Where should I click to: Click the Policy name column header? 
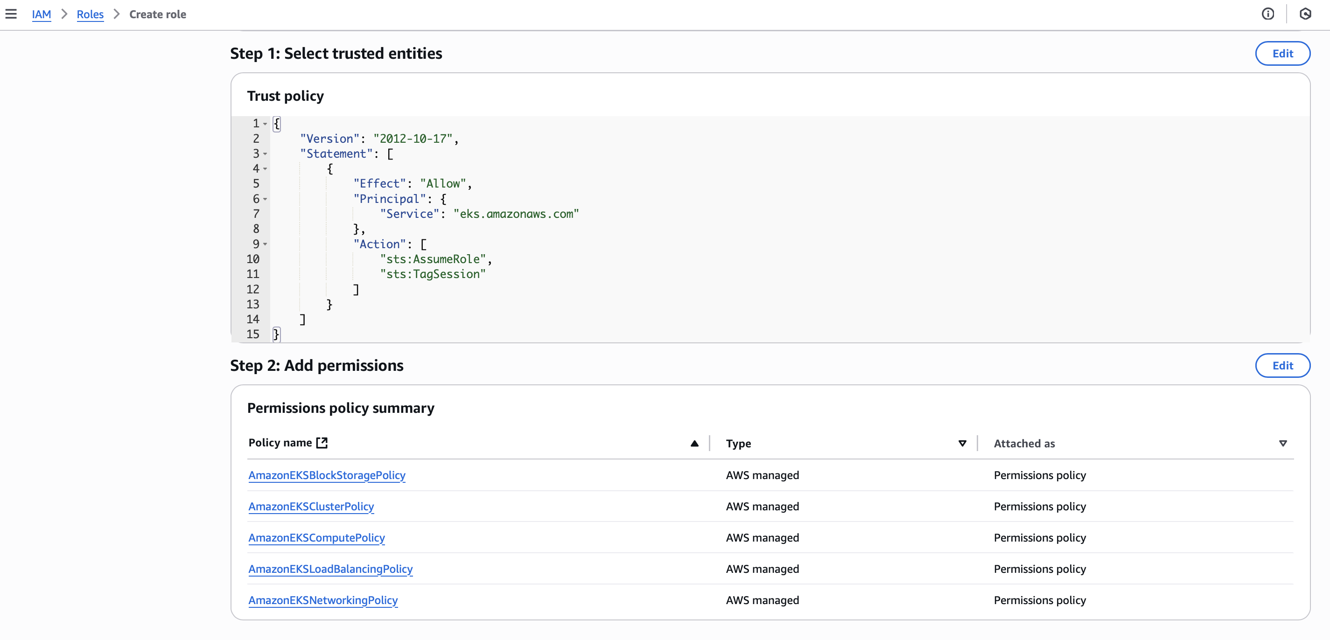point(280,442)
